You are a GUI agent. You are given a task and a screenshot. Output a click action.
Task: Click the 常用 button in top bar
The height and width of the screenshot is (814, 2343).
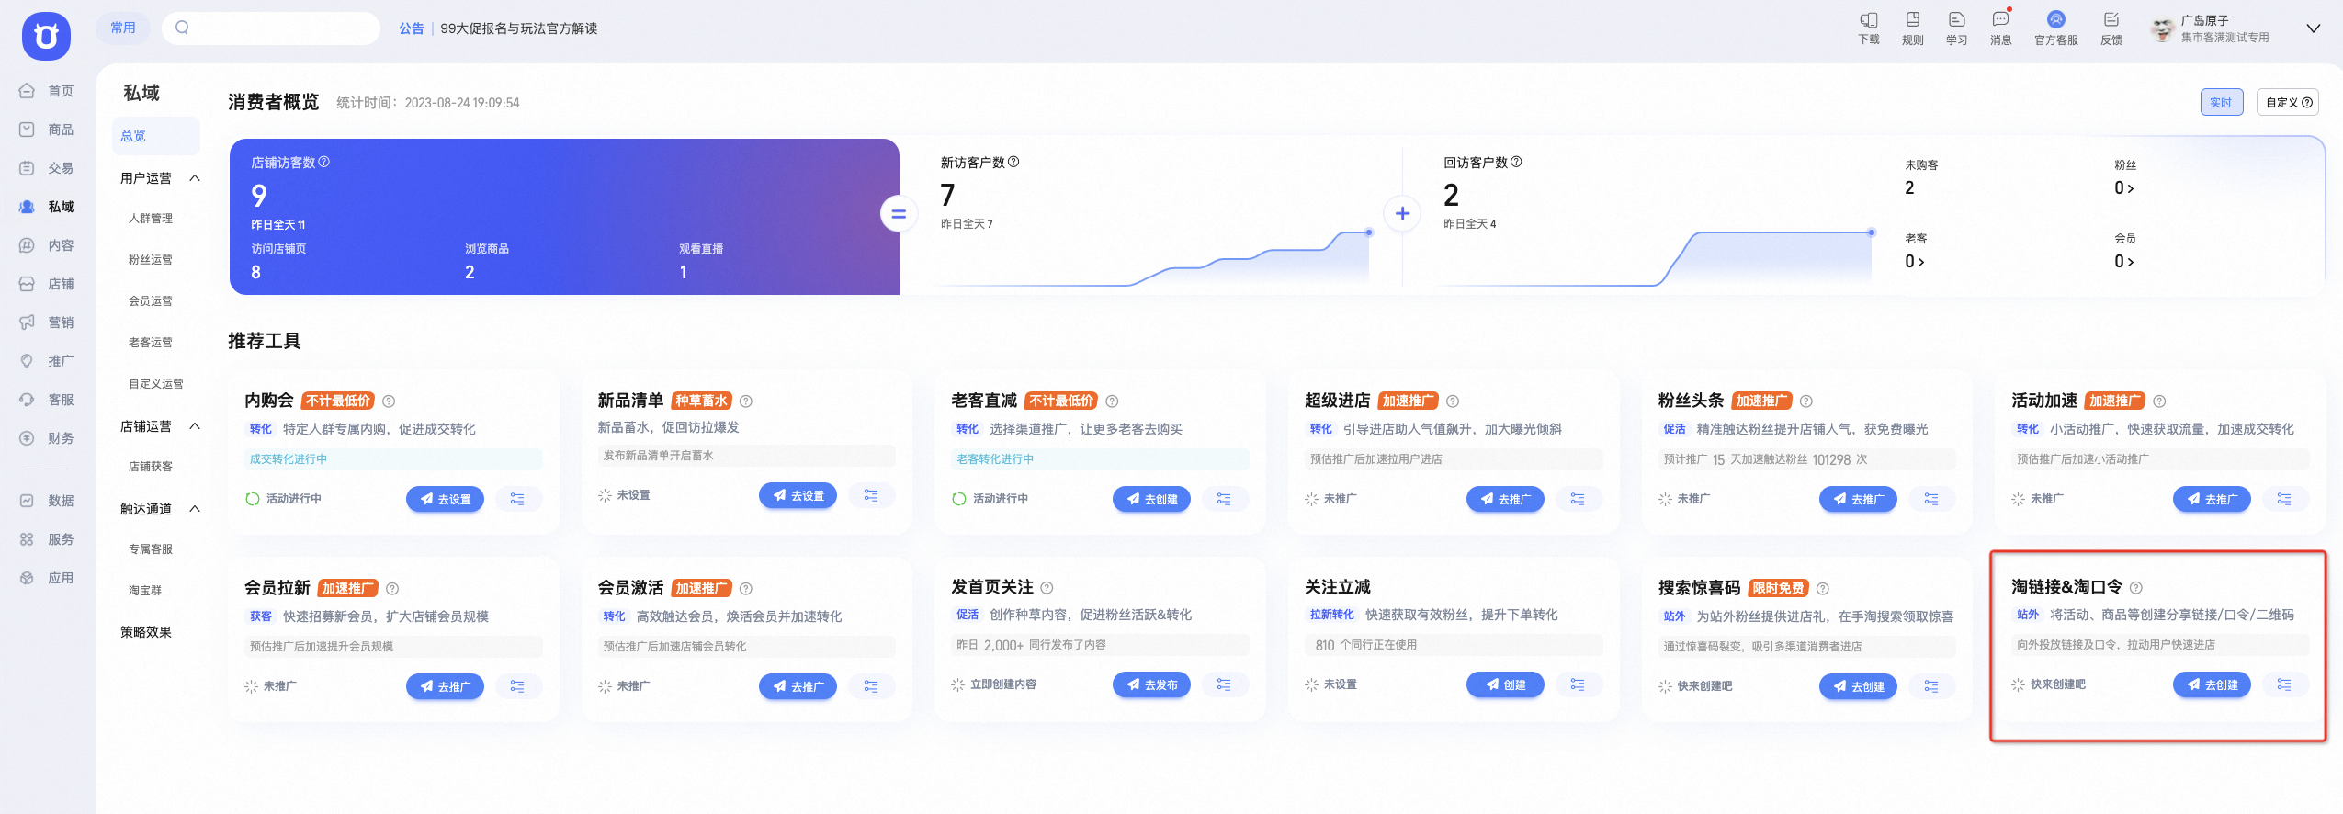point(123,28)
